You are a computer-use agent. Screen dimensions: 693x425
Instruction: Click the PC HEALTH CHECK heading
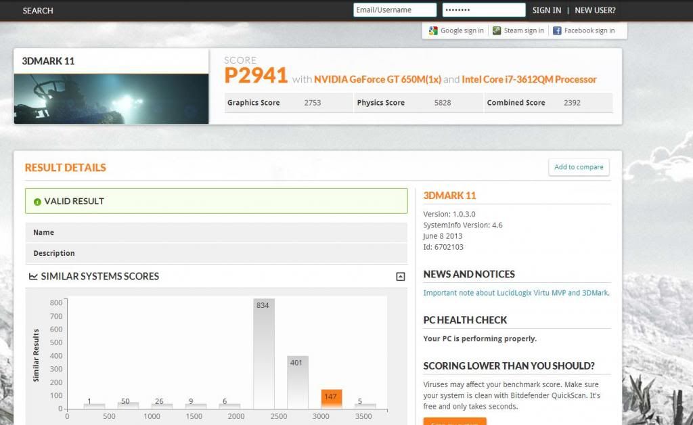tap(465, 320)
